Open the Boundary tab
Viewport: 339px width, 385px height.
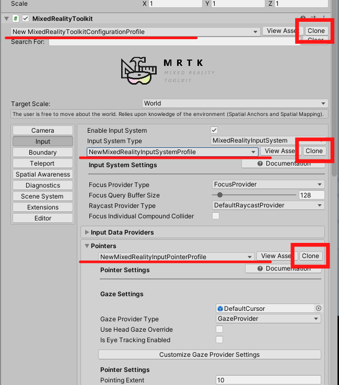pos(43,153)
